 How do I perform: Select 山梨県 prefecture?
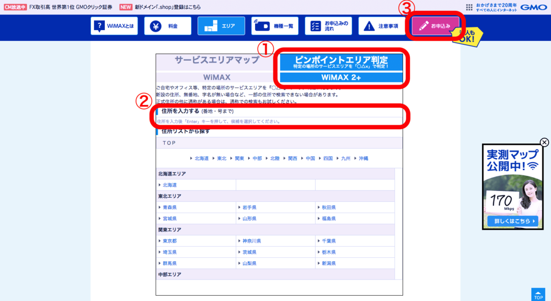point(249,263)
